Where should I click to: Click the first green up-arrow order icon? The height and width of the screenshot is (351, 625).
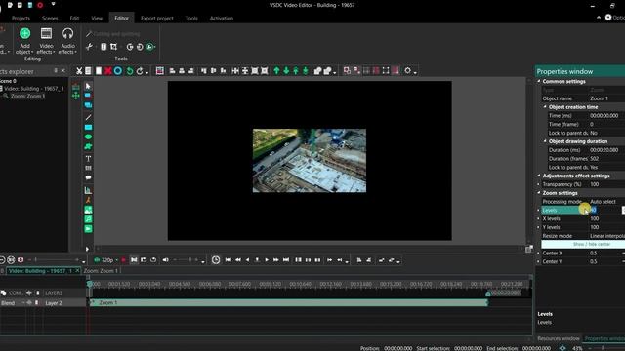point(276,71)
